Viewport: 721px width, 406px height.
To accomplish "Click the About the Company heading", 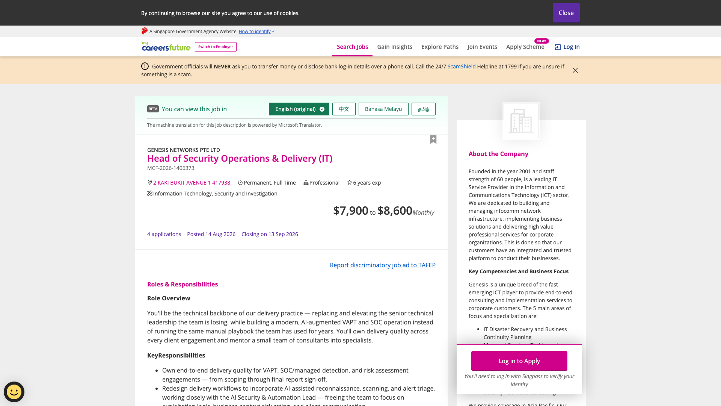I will (498, 154).
